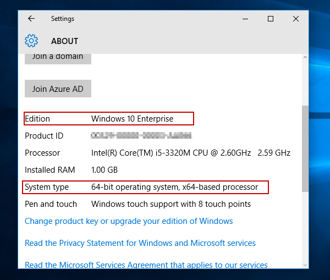Viewport: 330px width, 280px height.
Task: Maximize the Settings window
Action: click(271, 19)
